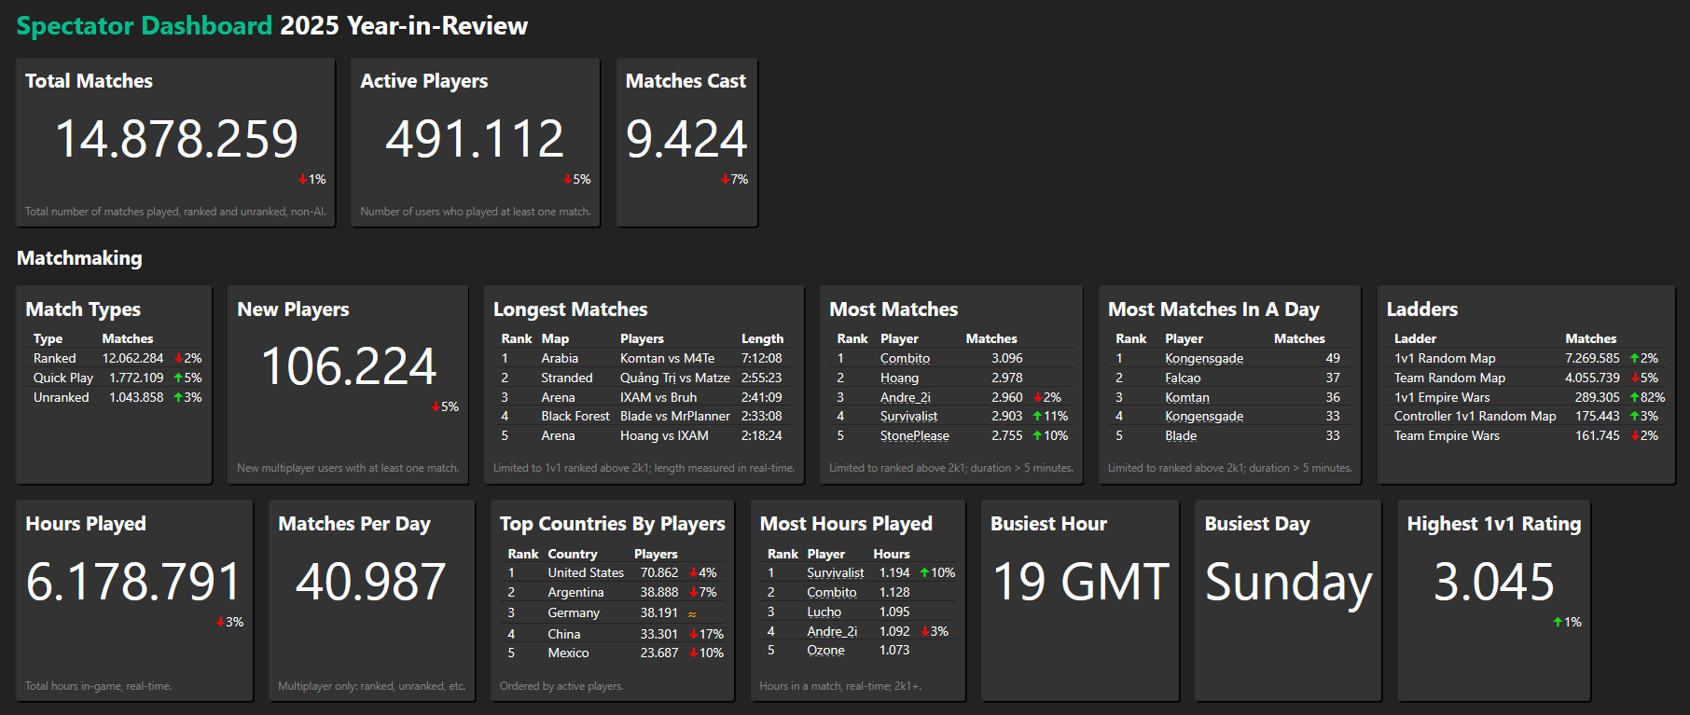The height and width of the screenshot is (715, 1690).
Task: Click the Highest 1v1 Rating value 3.045
Action: pos(1494,582)
